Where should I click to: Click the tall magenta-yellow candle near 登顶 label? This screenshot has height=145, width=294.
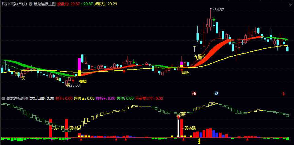coord(79,67)
